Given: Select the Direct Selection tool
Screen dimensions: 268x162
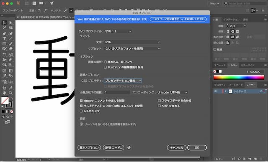Looking at the screenshot, I should (11, 23).
